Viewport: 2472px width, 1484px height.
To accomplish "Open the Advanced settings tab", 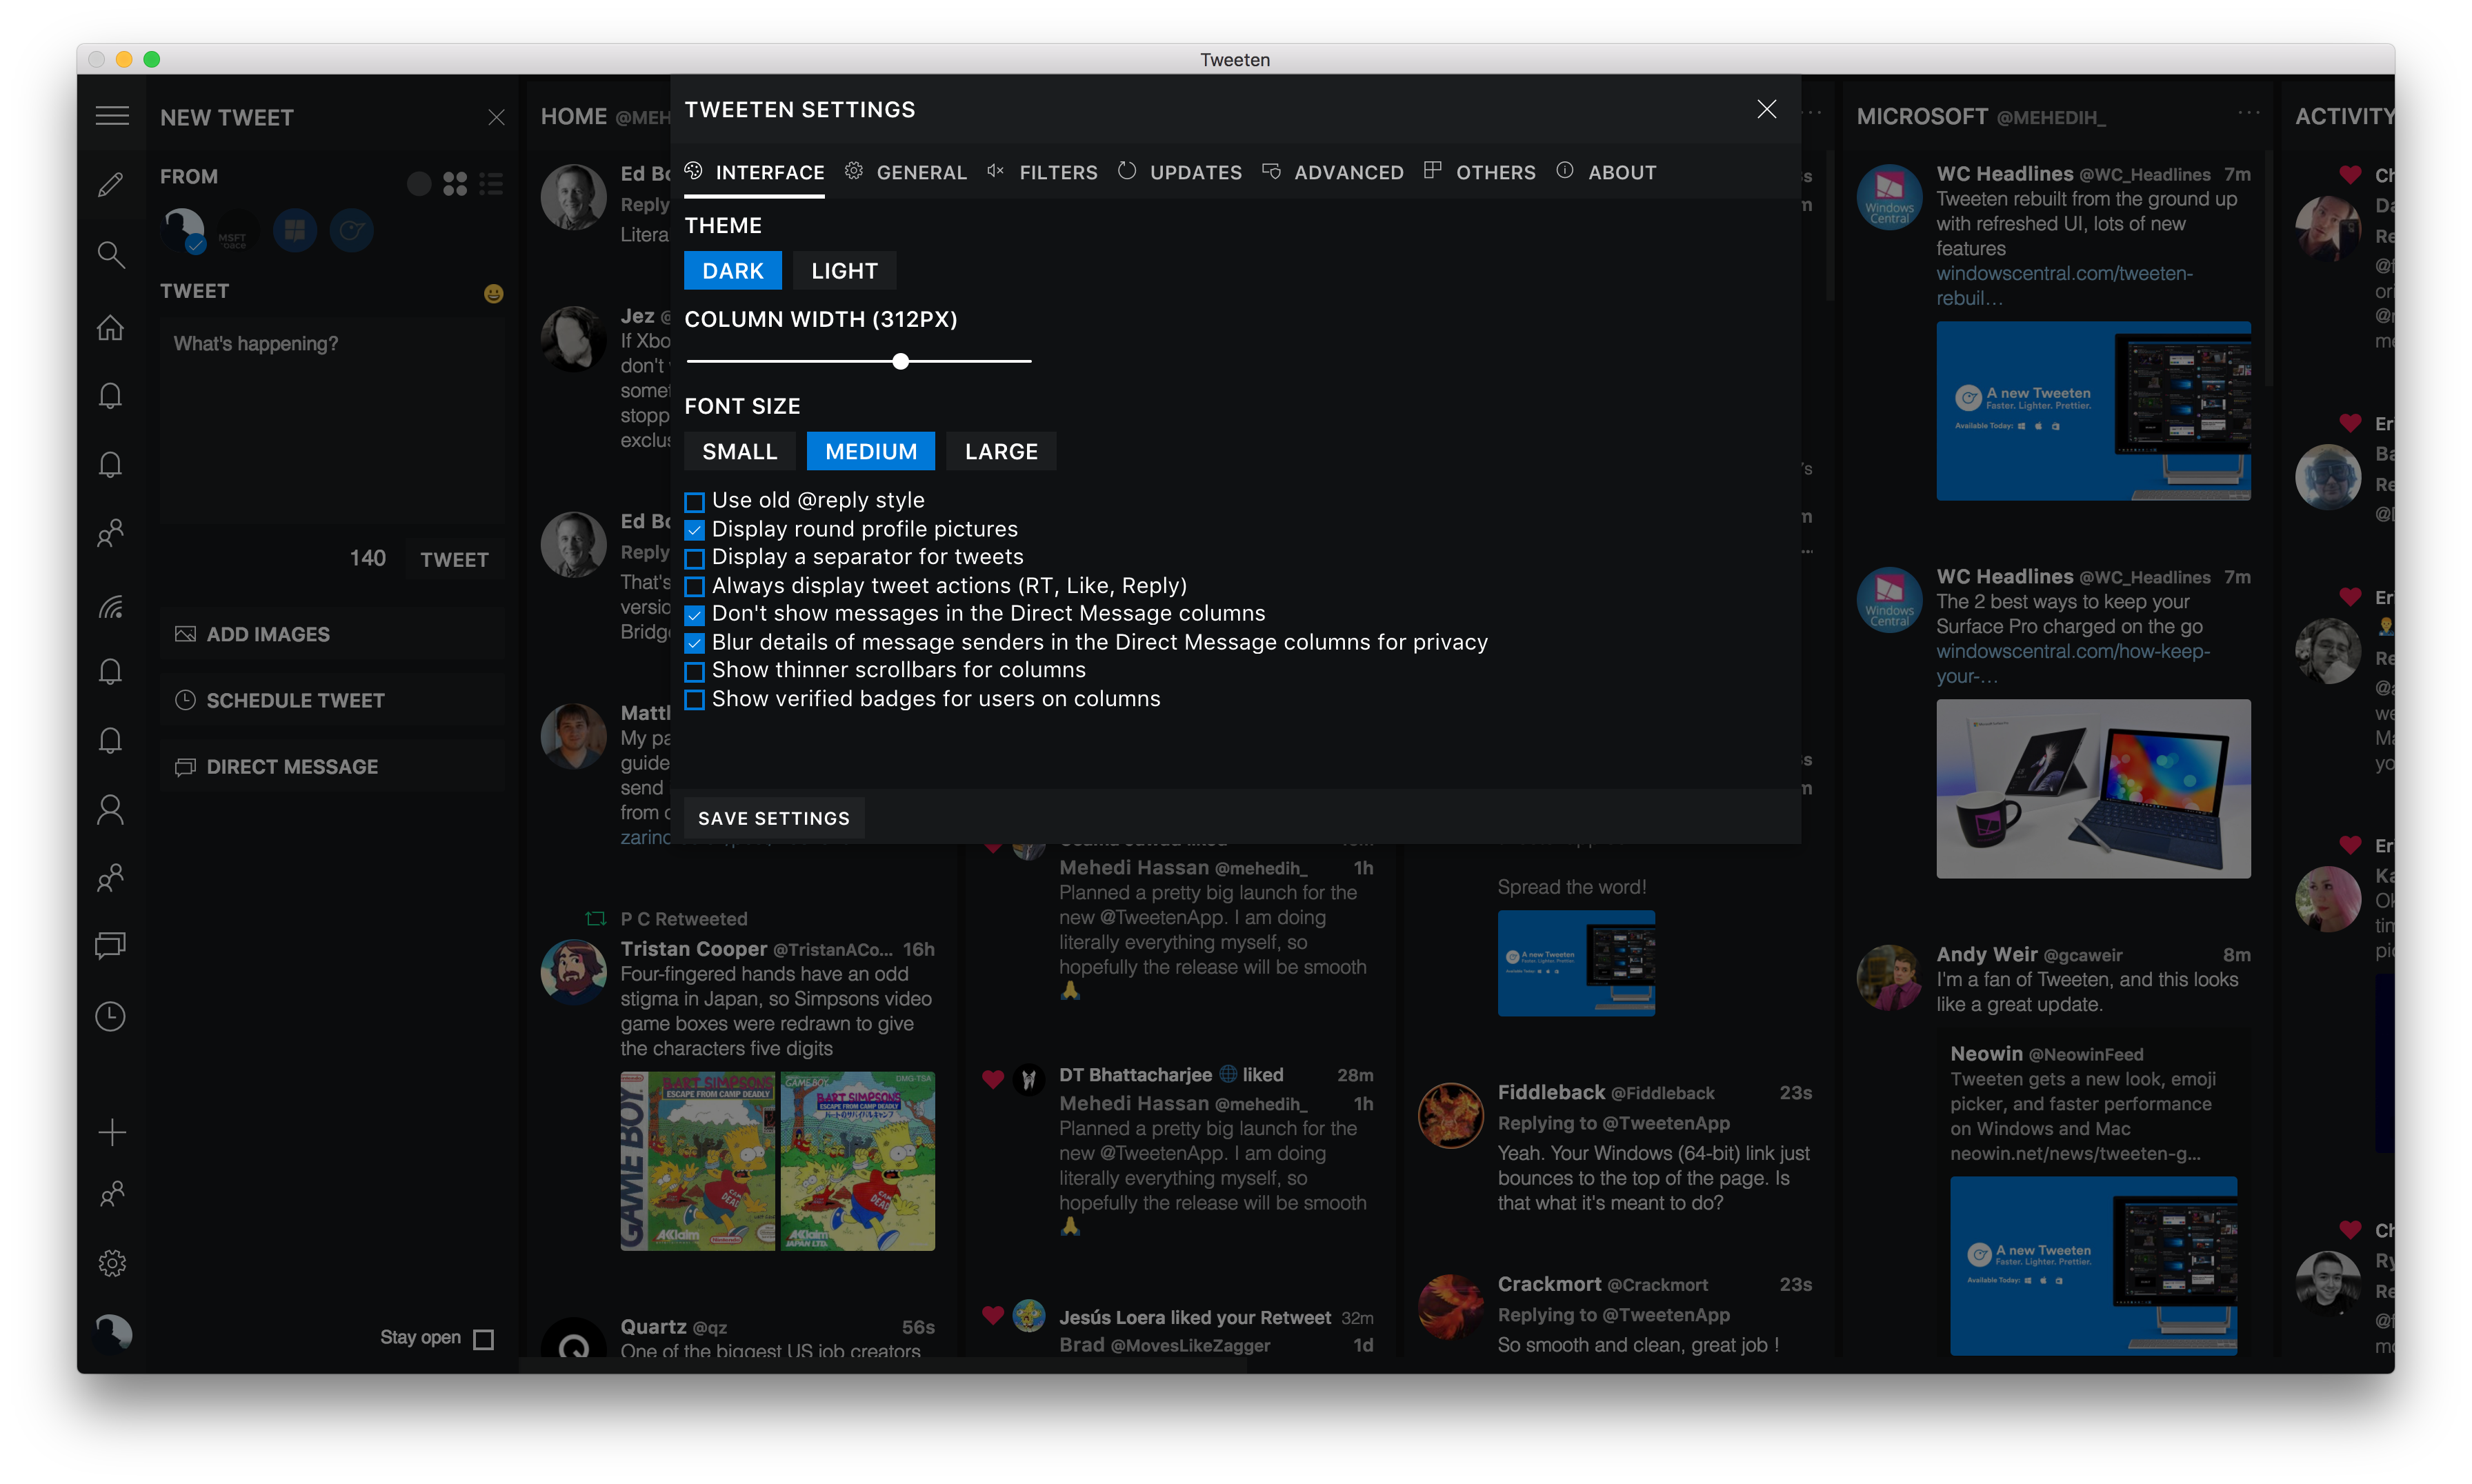I will tap(1333, 172).
